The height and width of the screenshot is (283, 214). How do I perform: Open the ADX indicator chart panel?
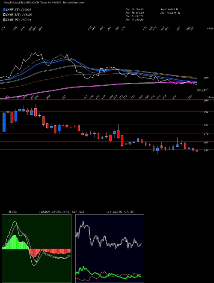(110, 249)
